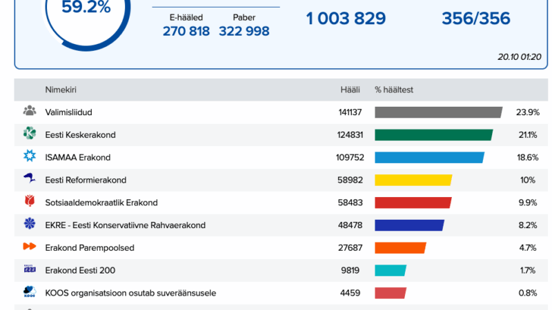The height and width of the screenshot is (310, 552).
Task: Select KOOS organisatsioon osutab suveräänsusele name
Action: point(130,293)
